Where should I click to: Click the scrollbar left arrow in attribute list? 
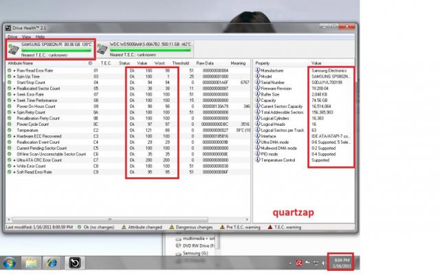point(9,219)
